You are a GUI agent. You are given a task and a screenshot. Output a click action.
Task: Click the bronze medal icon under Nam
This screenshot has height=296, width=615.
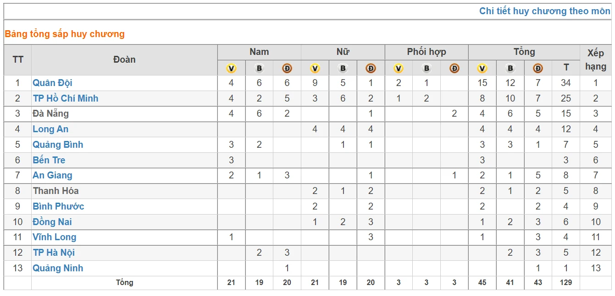point(287,68)
